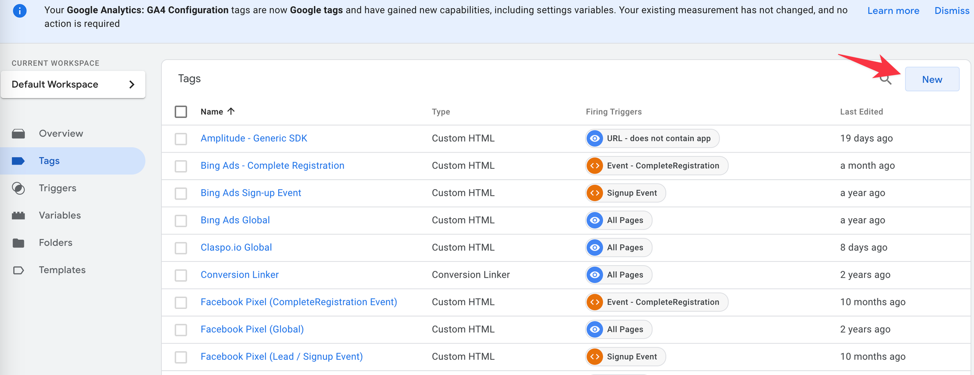Click eye icon in Claspo.io Global row
This screenshot has height=375, width=974.
(594, 248)
